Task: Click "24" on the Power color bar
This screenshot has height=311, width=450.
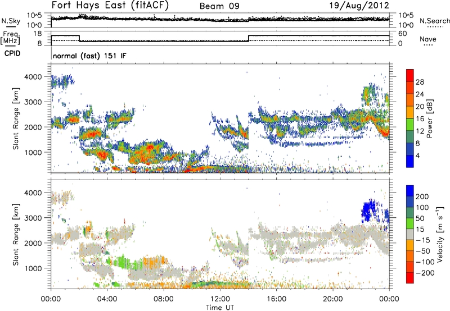Action: [420, 94]
